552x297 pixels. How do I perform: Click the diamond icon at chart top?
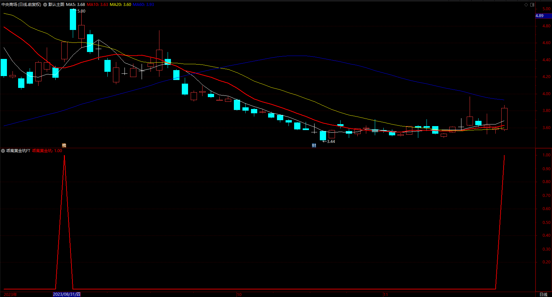point(526,5)
